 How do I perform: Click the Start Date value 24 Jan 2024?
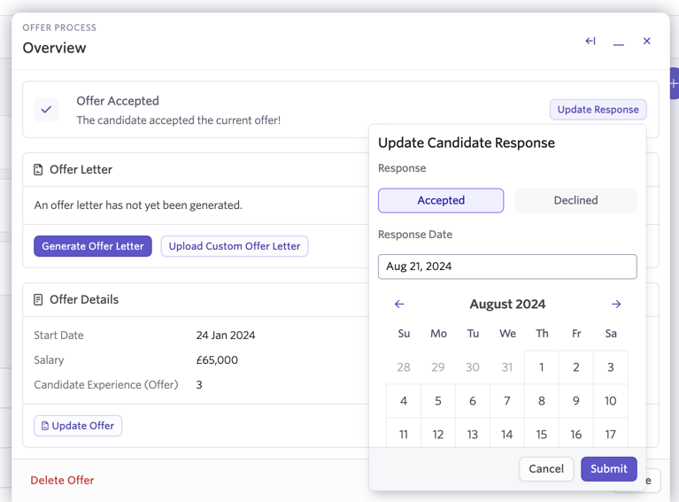(226, 336)
